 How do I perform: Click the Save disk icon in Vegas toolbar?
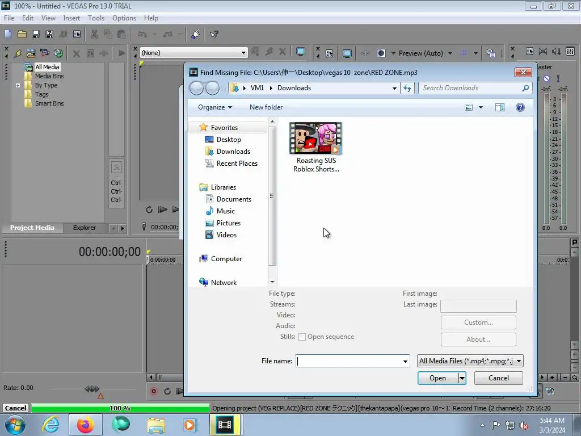pos(36,34)
